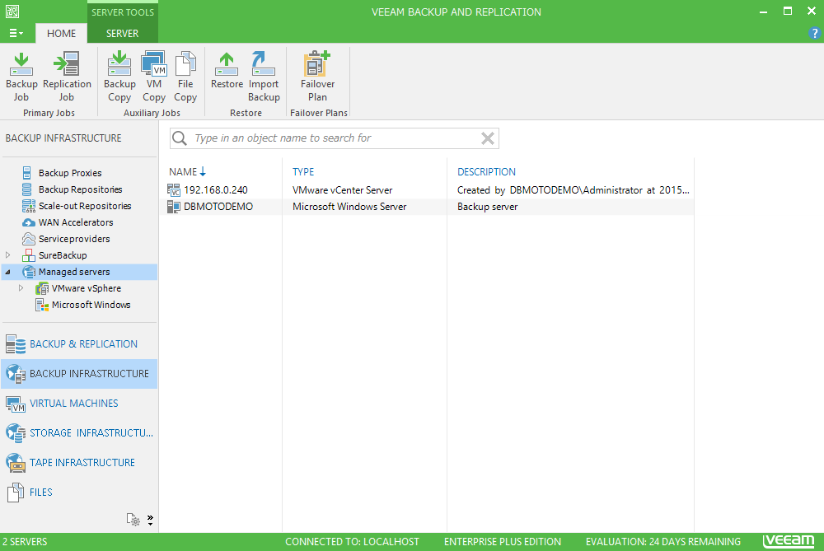Open navigation pane configure icon
The height and width of the screenshot is (551, 824).
133,520
